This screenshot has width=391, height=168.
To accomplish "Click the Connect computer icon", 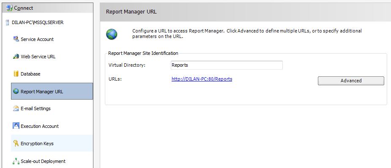I will 9,8.
